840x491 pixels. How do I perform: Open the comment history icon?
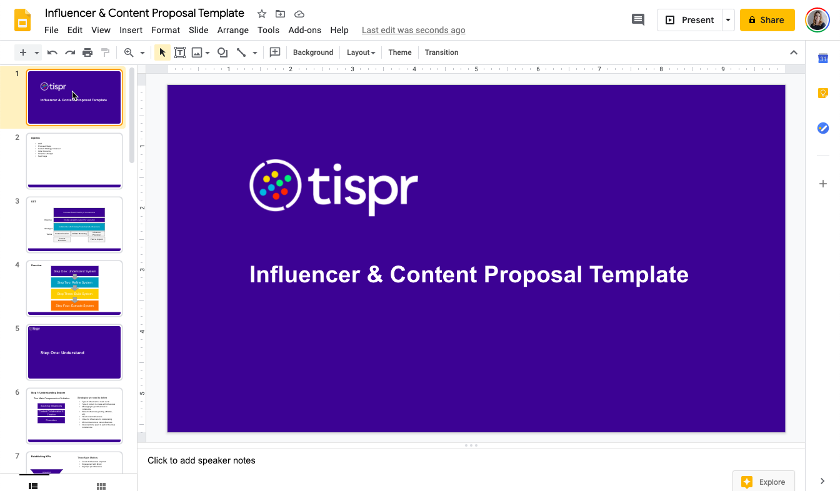638,20
